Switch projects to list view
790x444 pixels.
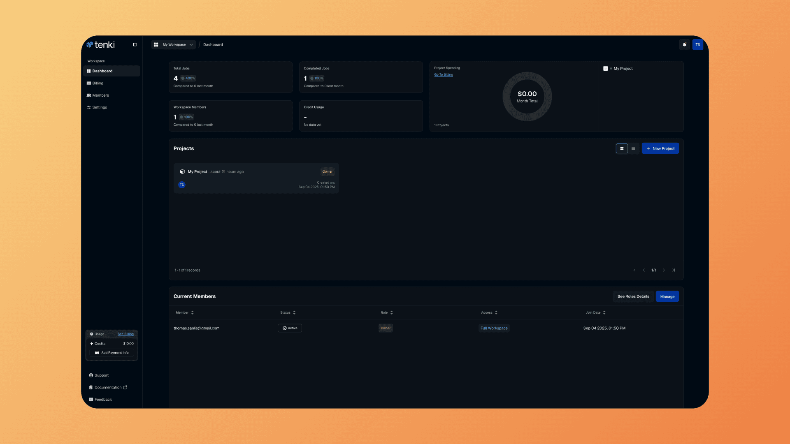coord(633,148)
